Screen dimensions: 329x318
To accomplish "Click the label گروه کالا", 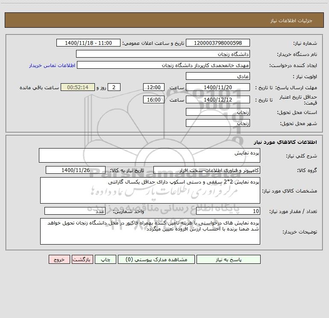I will (307, 170).
